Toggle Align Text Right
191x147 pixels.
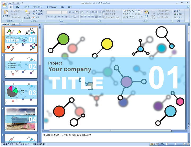[89, 16]
